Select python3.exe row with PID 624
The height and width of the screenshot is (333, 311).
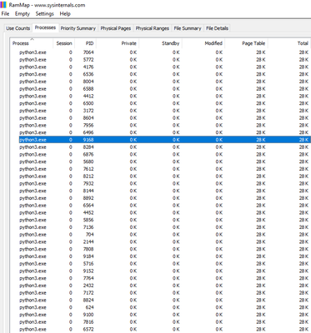click(x=165, y=307)
